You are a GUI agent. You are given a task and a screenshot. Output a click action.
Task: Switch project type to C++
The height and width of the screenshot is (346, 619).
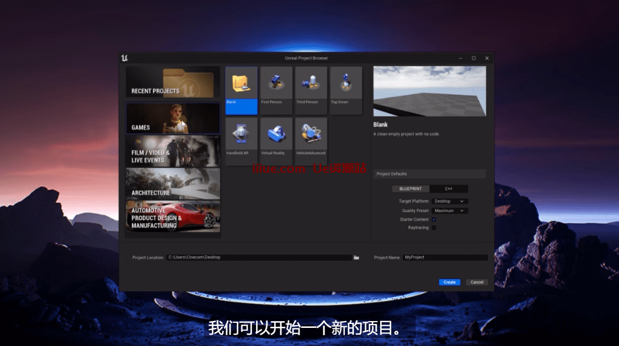(449, 189)
